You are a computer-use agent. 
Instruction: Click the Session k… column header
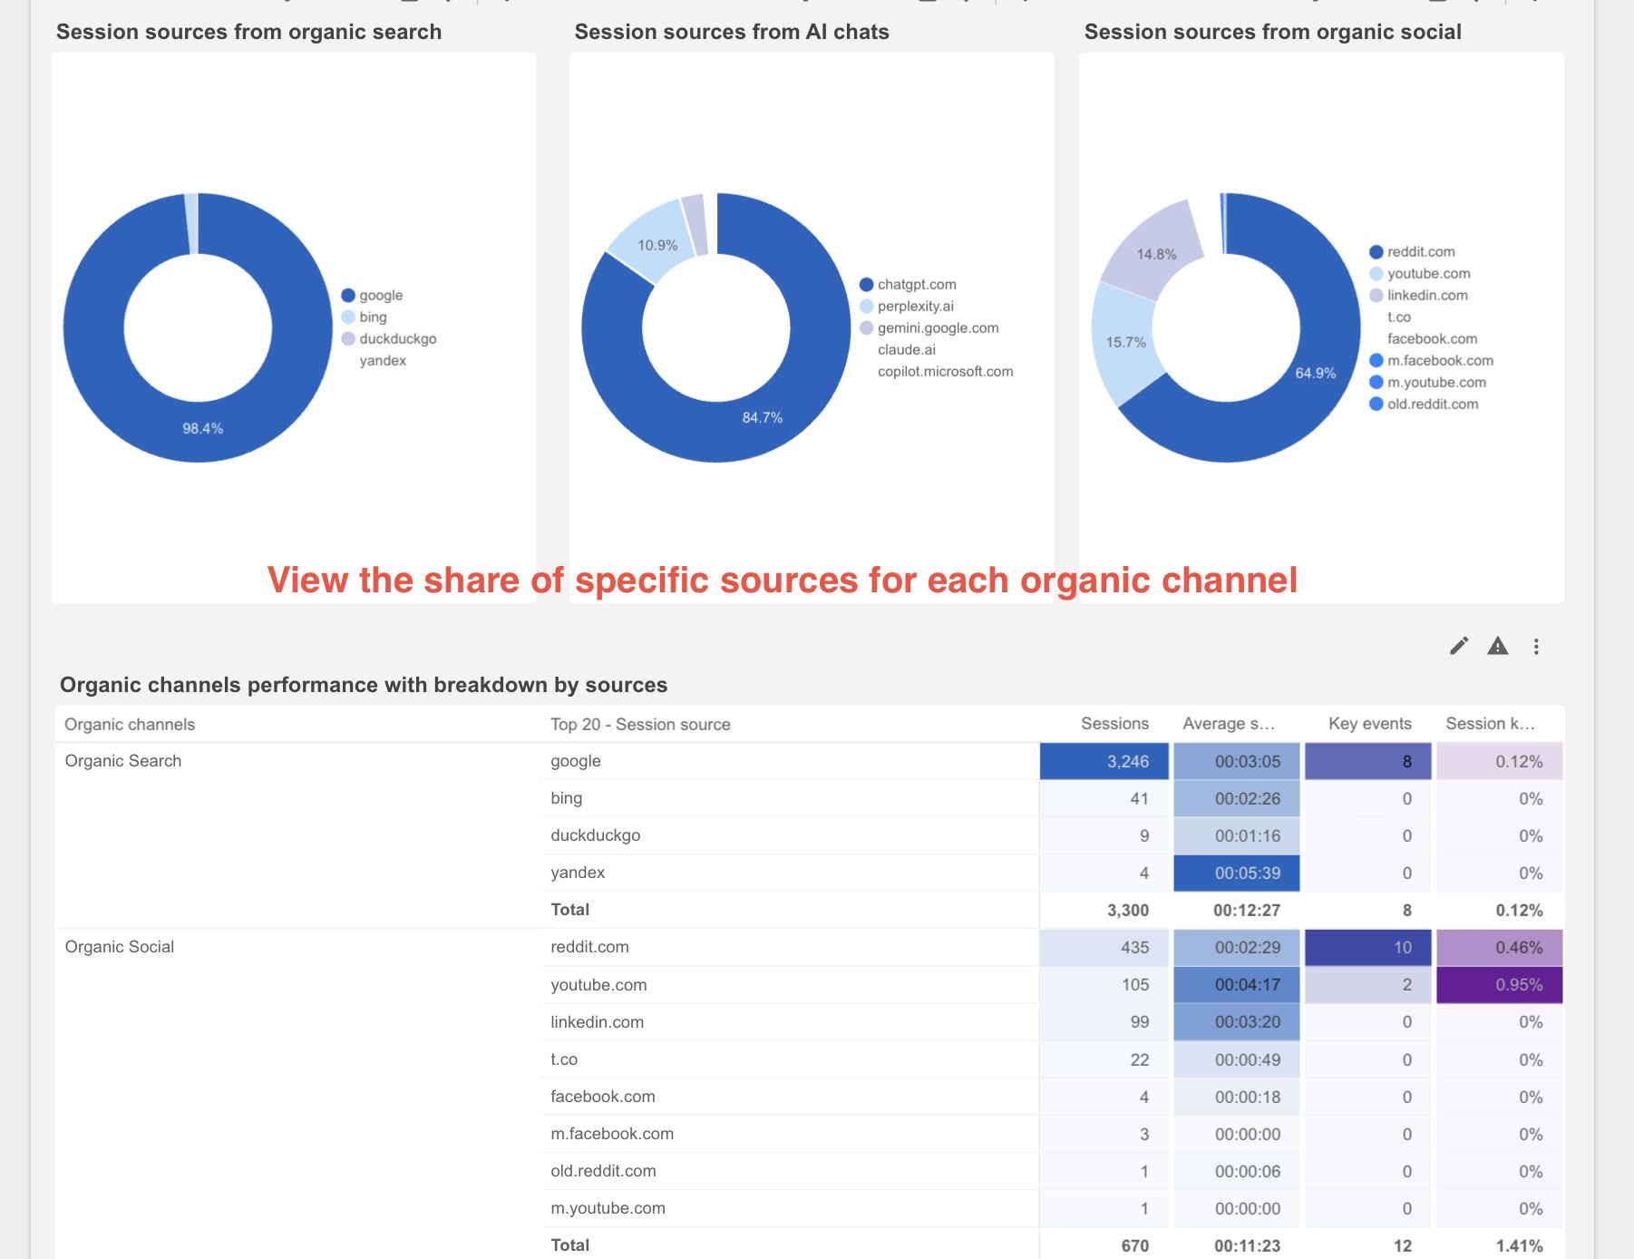tap(1490, 724)
